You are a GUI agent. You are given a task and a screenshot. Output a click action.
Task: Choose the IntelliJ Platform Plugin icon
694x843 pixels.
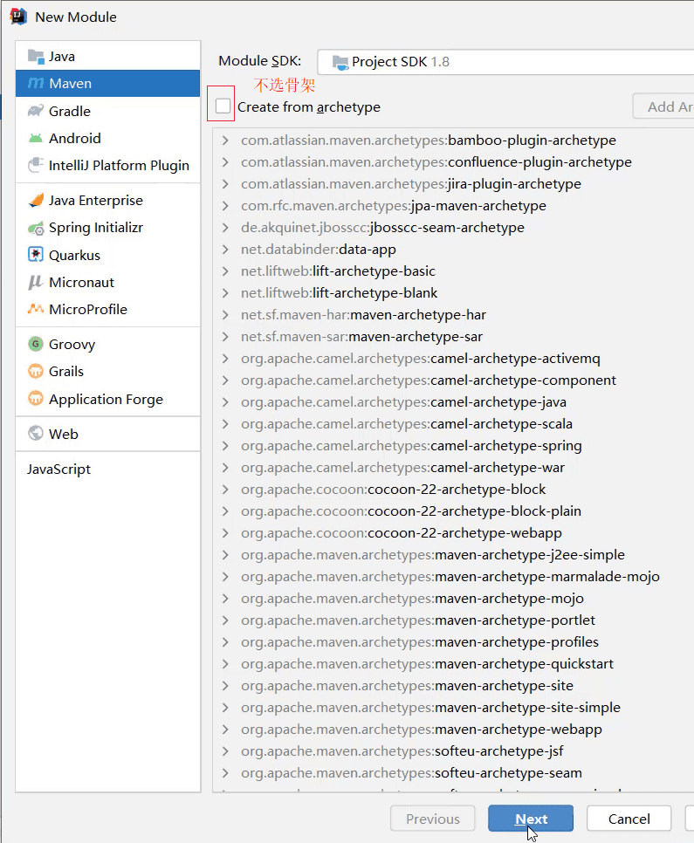point(36,165)
